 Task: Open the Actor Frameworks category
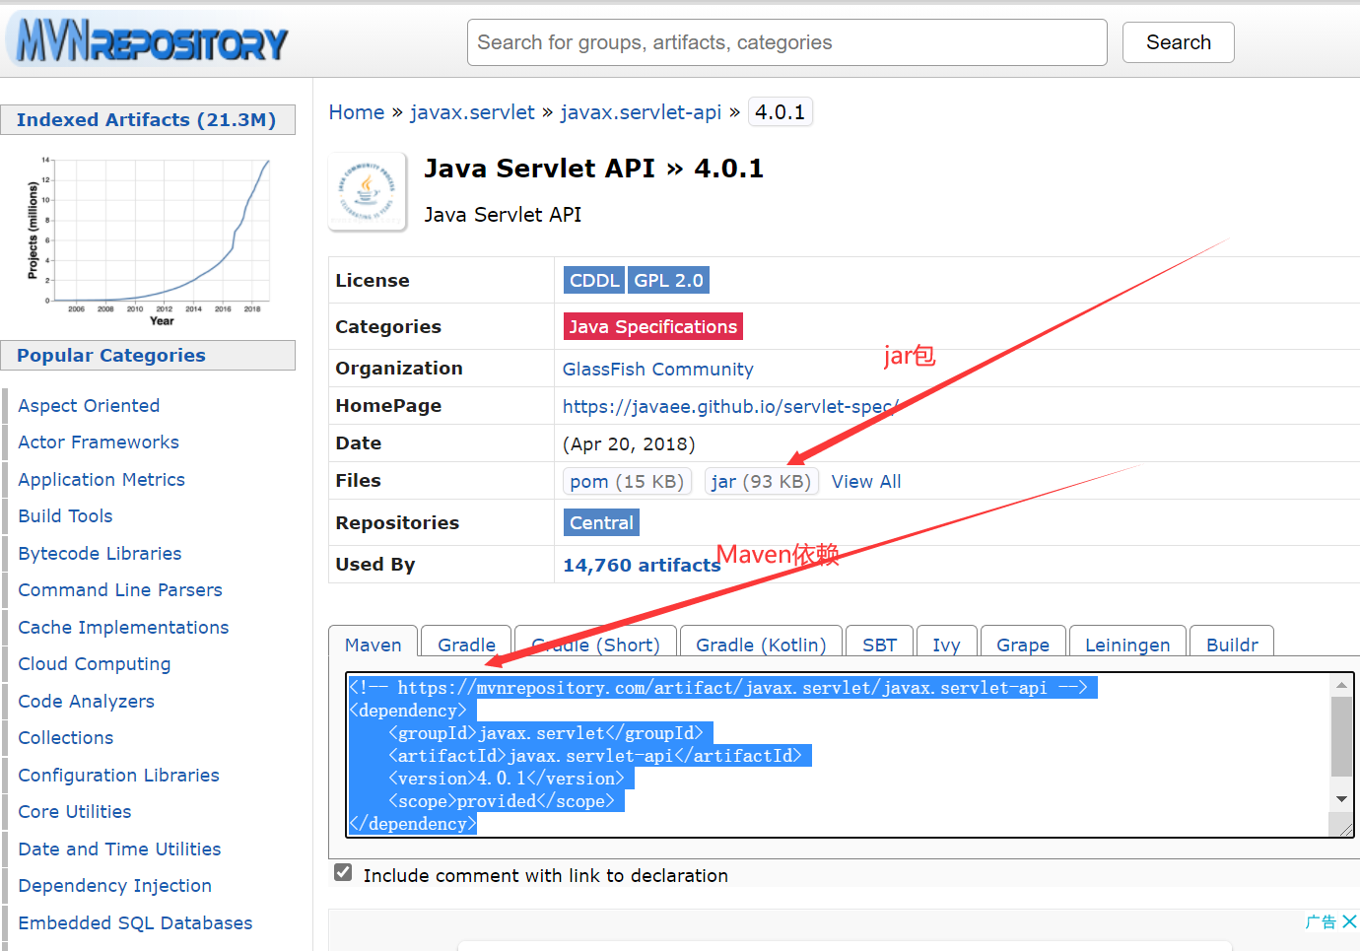click(x=99, y=442)
